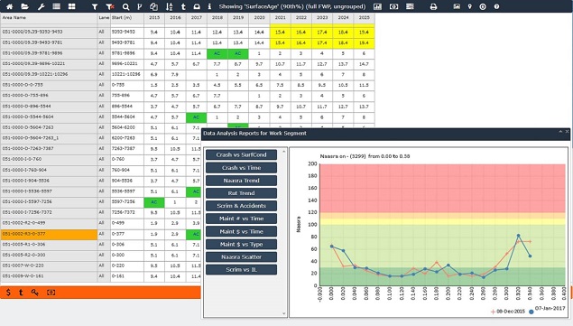573x326 pixels.
Task: Open help question mark icon
Action: [496, 6]
